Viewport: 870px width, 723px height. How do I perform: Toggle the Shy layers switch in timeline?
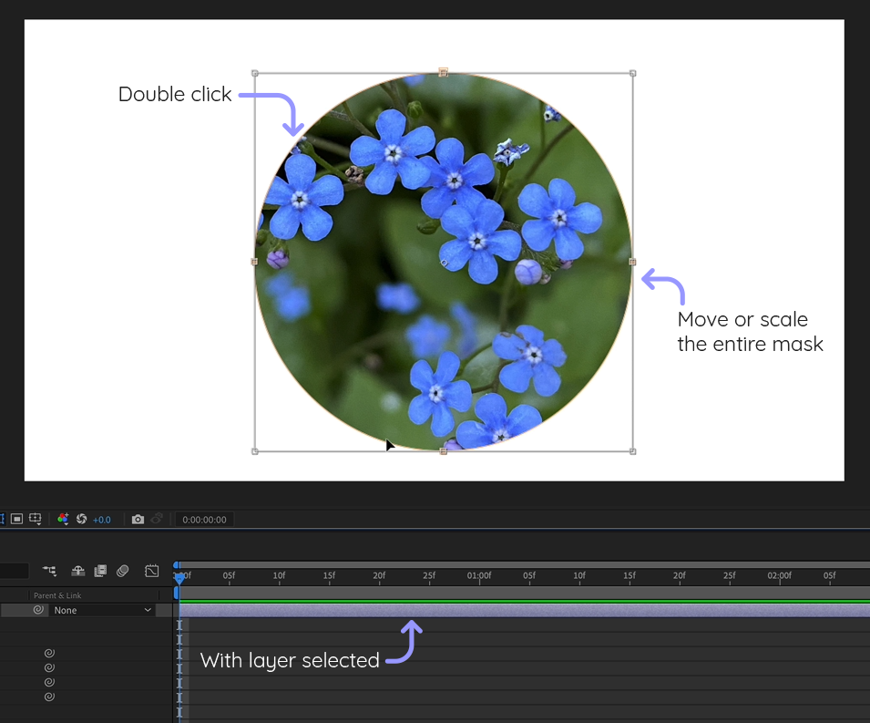click(x=78, y=571)
